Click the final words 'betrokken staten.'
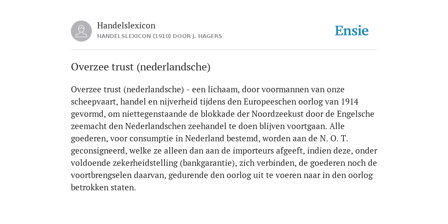This screenshot has width=448, height=224. 103,188
